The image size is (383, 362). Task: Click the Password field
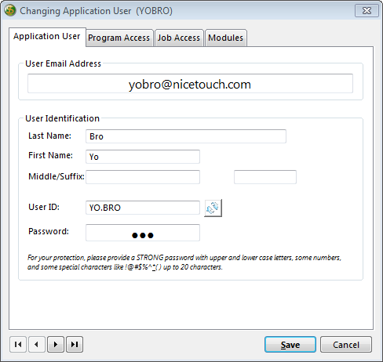143,233
